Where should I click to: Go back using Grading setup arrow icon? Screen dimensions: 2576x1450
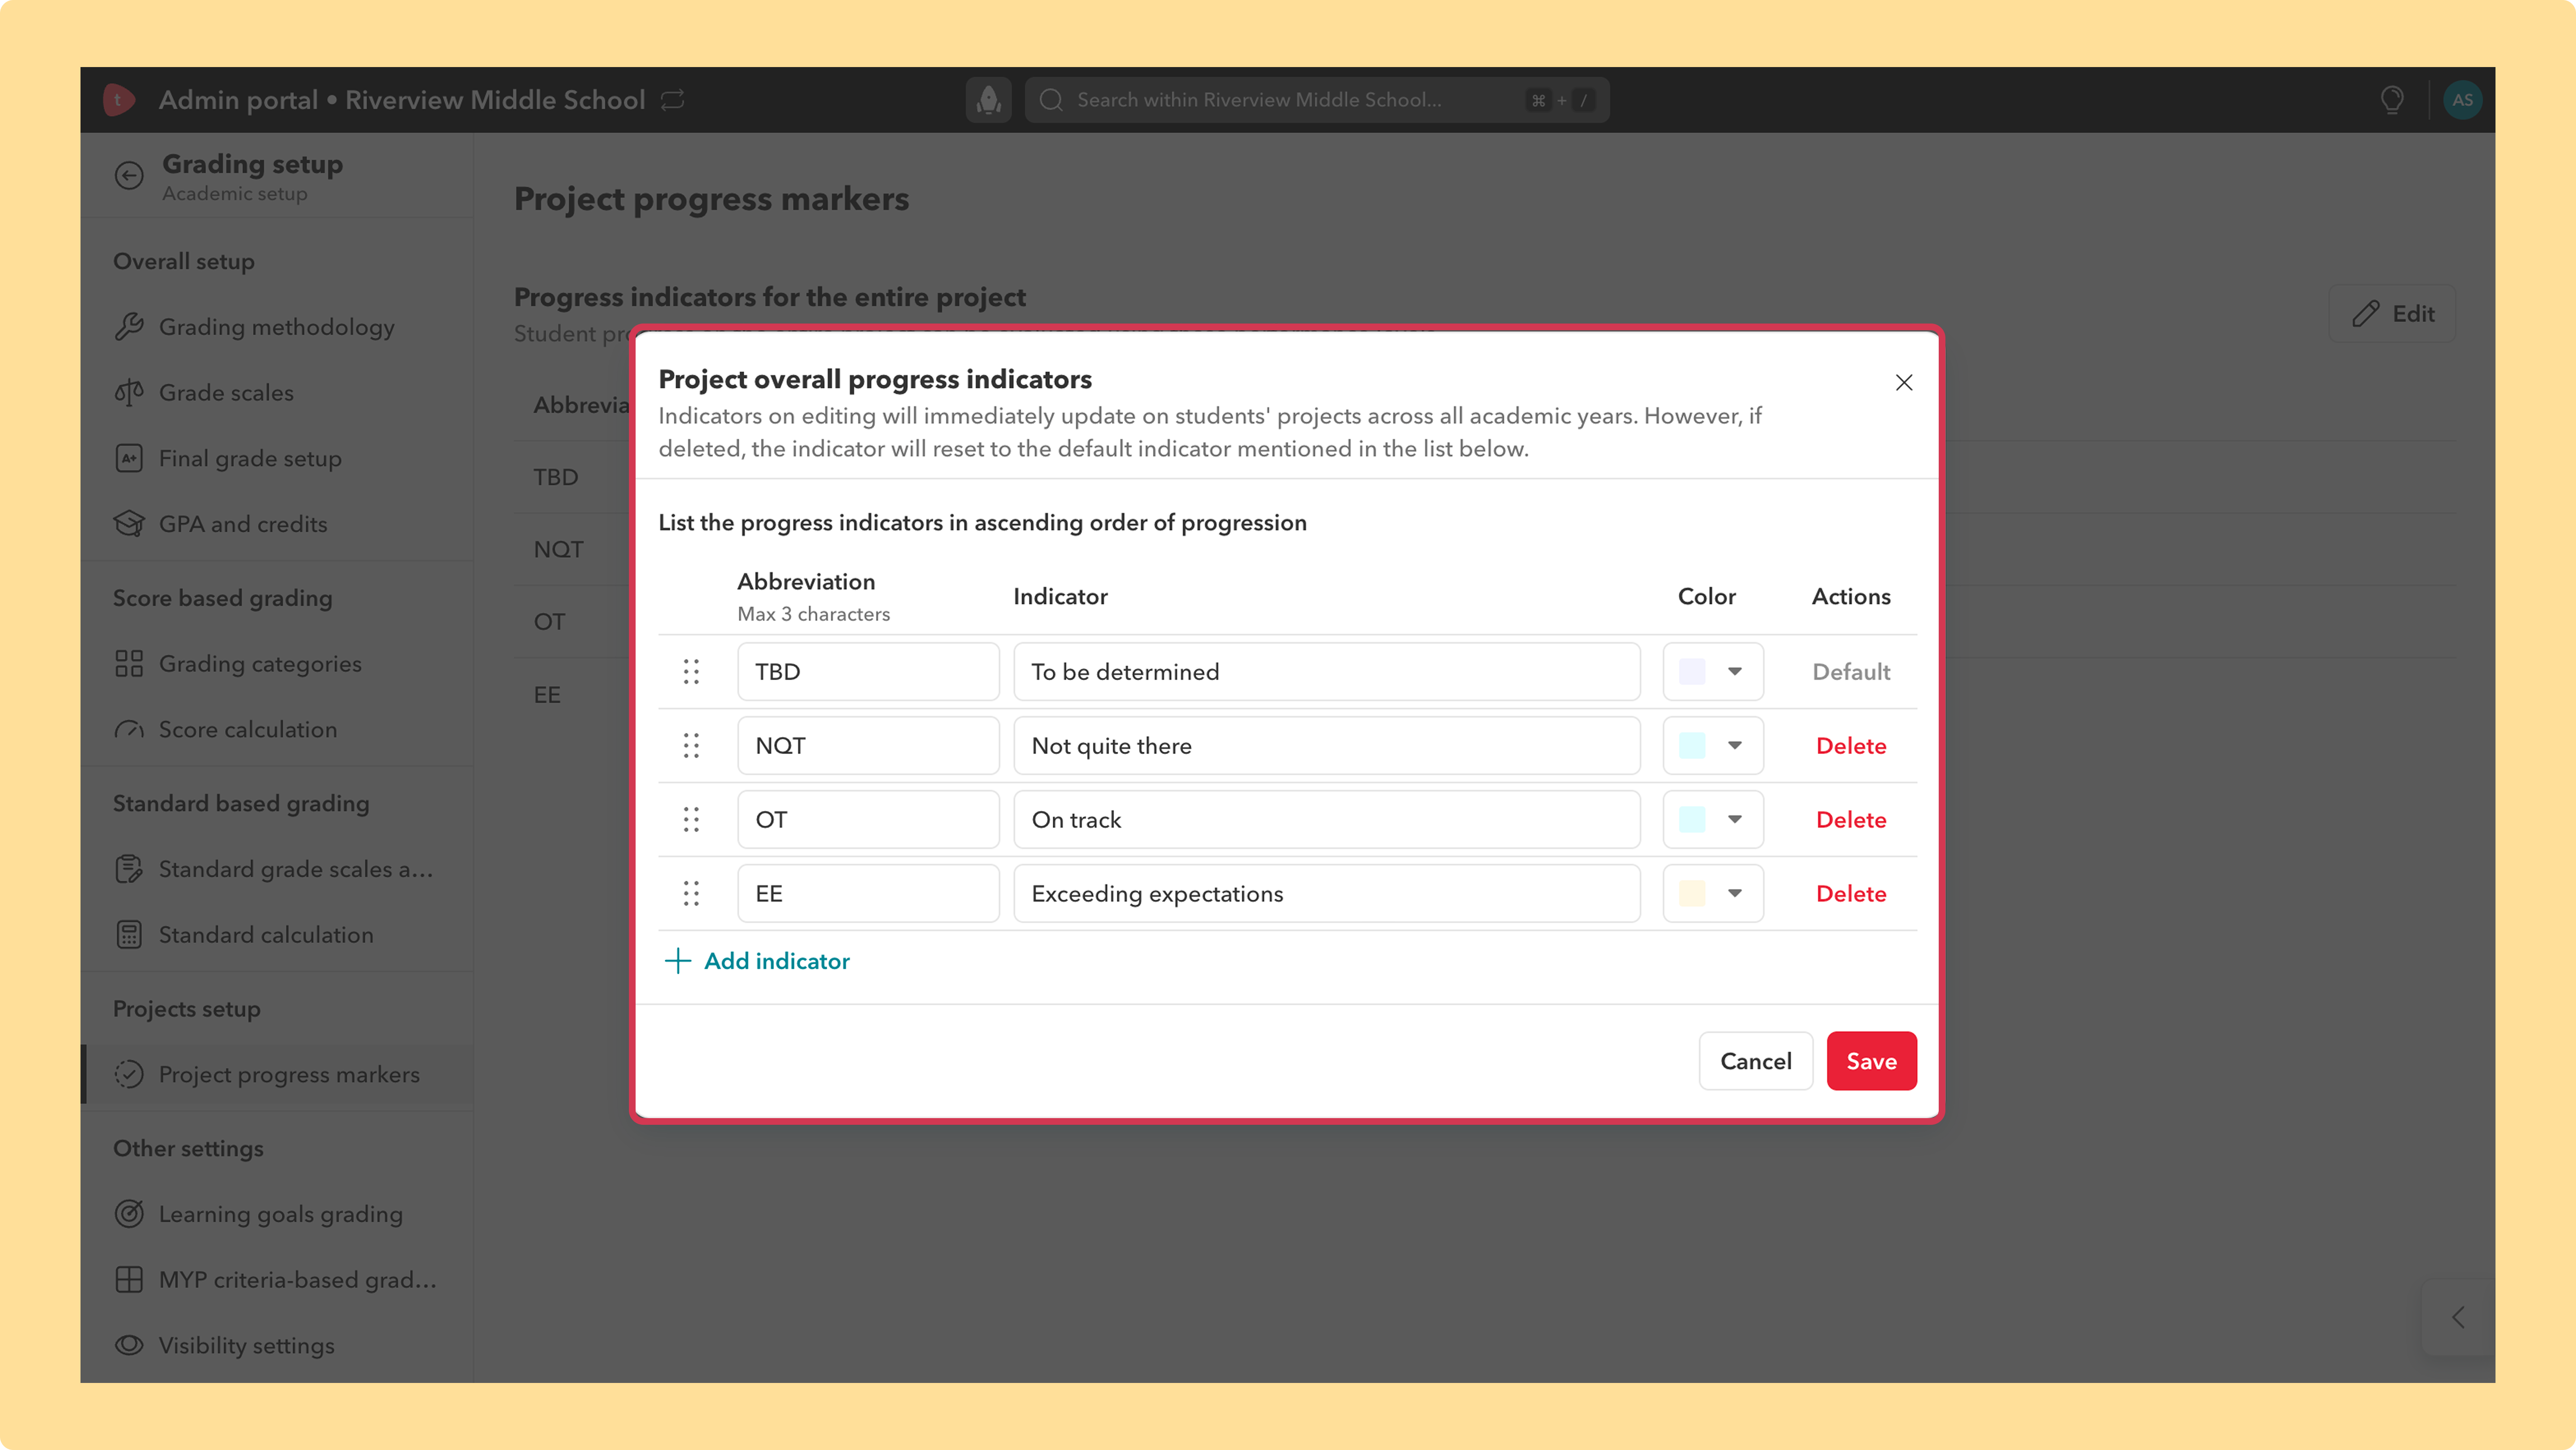129,176
